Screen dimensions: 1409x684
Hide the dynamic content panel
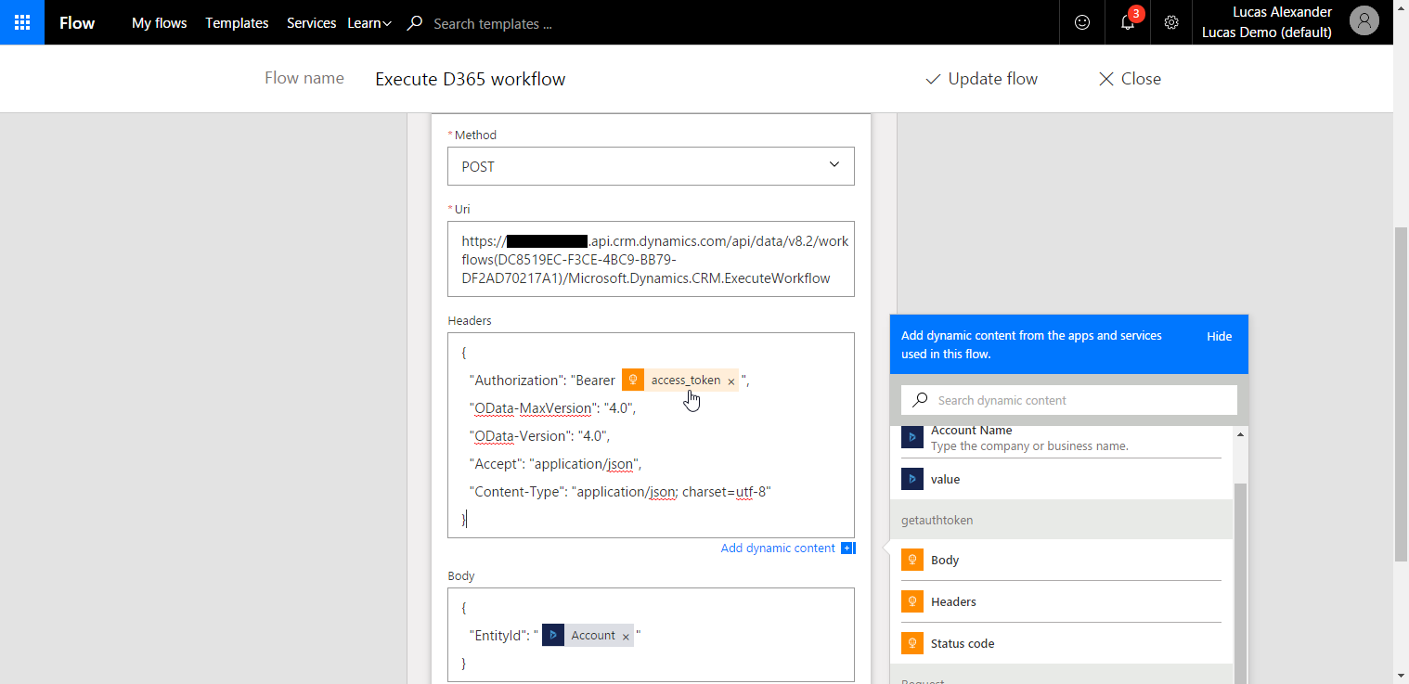pos(1220,336)
